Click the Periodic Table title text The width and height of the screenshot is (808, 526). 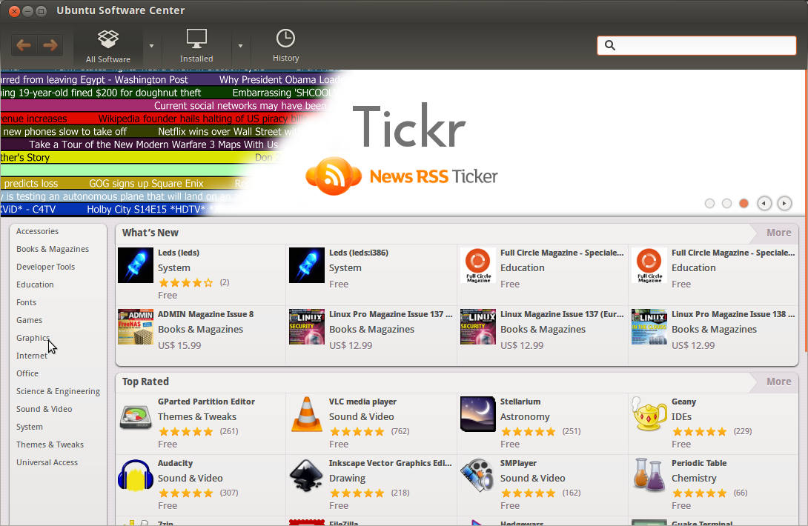(x=699, y=463)
